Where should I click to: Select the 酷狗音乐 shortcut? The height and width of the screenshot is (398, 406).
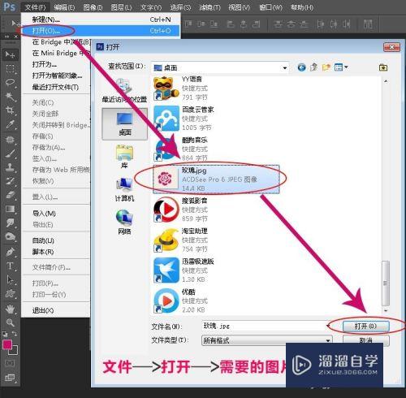181,149
